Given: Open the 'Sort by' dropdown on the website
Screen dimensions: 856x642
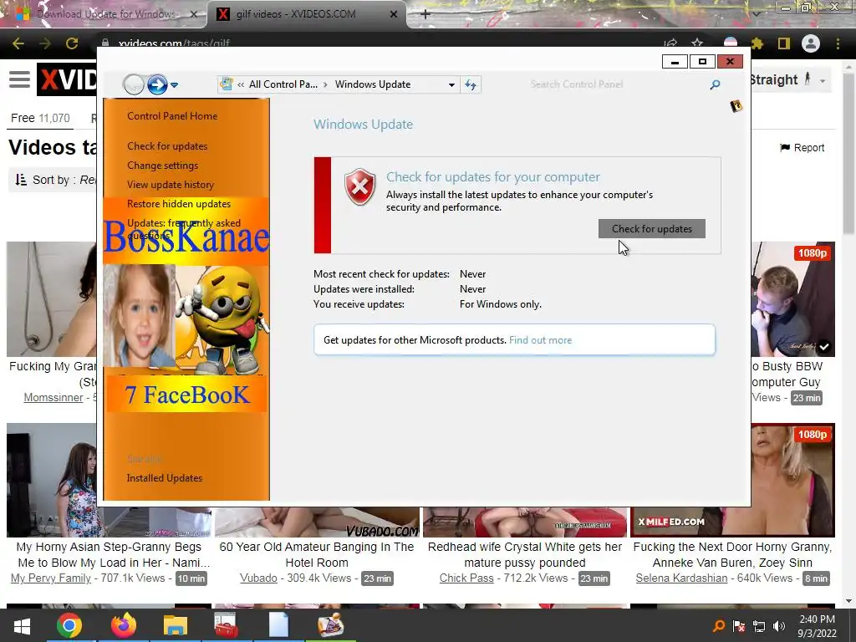Looking at the screenshot, I should coord(54,181).
